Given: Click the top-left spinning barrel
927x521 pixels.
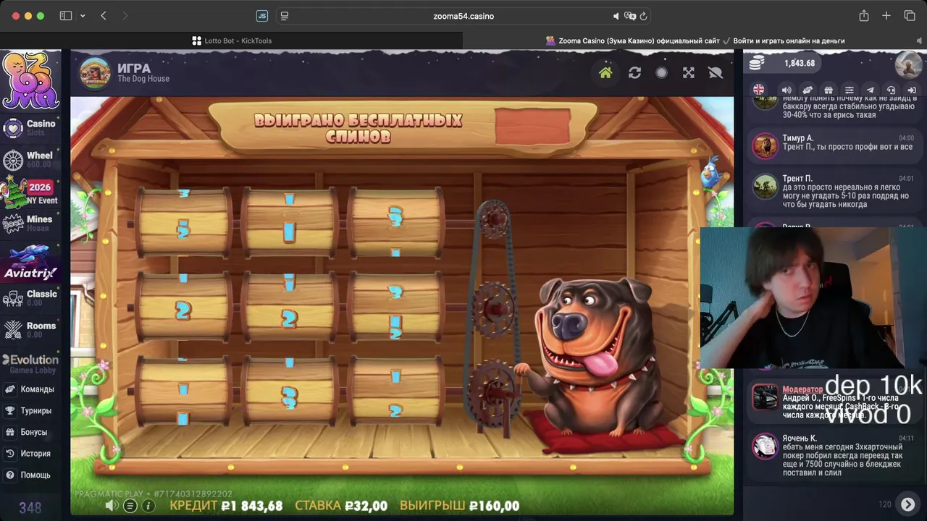Looking at the screenshot, I should click(x=183, y=222).
